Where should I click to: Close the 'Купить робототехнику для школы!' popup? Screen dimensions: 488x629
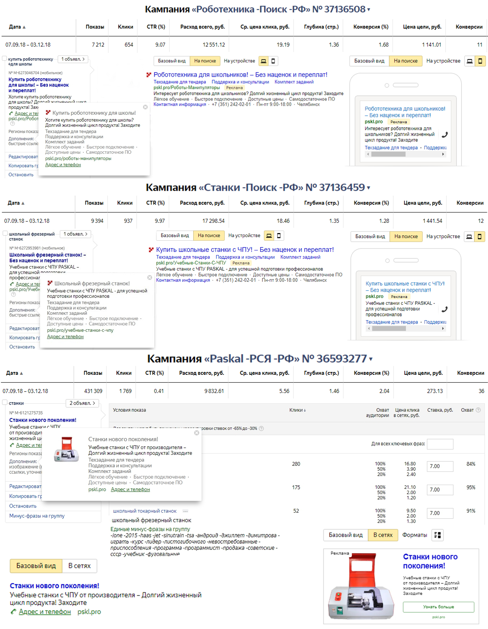[x=145, y=107]
